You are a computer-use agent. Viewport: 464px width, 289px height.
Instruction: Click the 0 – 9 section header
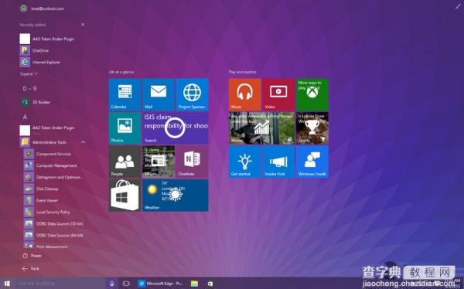pyautogui.click(x=29, y=88)
